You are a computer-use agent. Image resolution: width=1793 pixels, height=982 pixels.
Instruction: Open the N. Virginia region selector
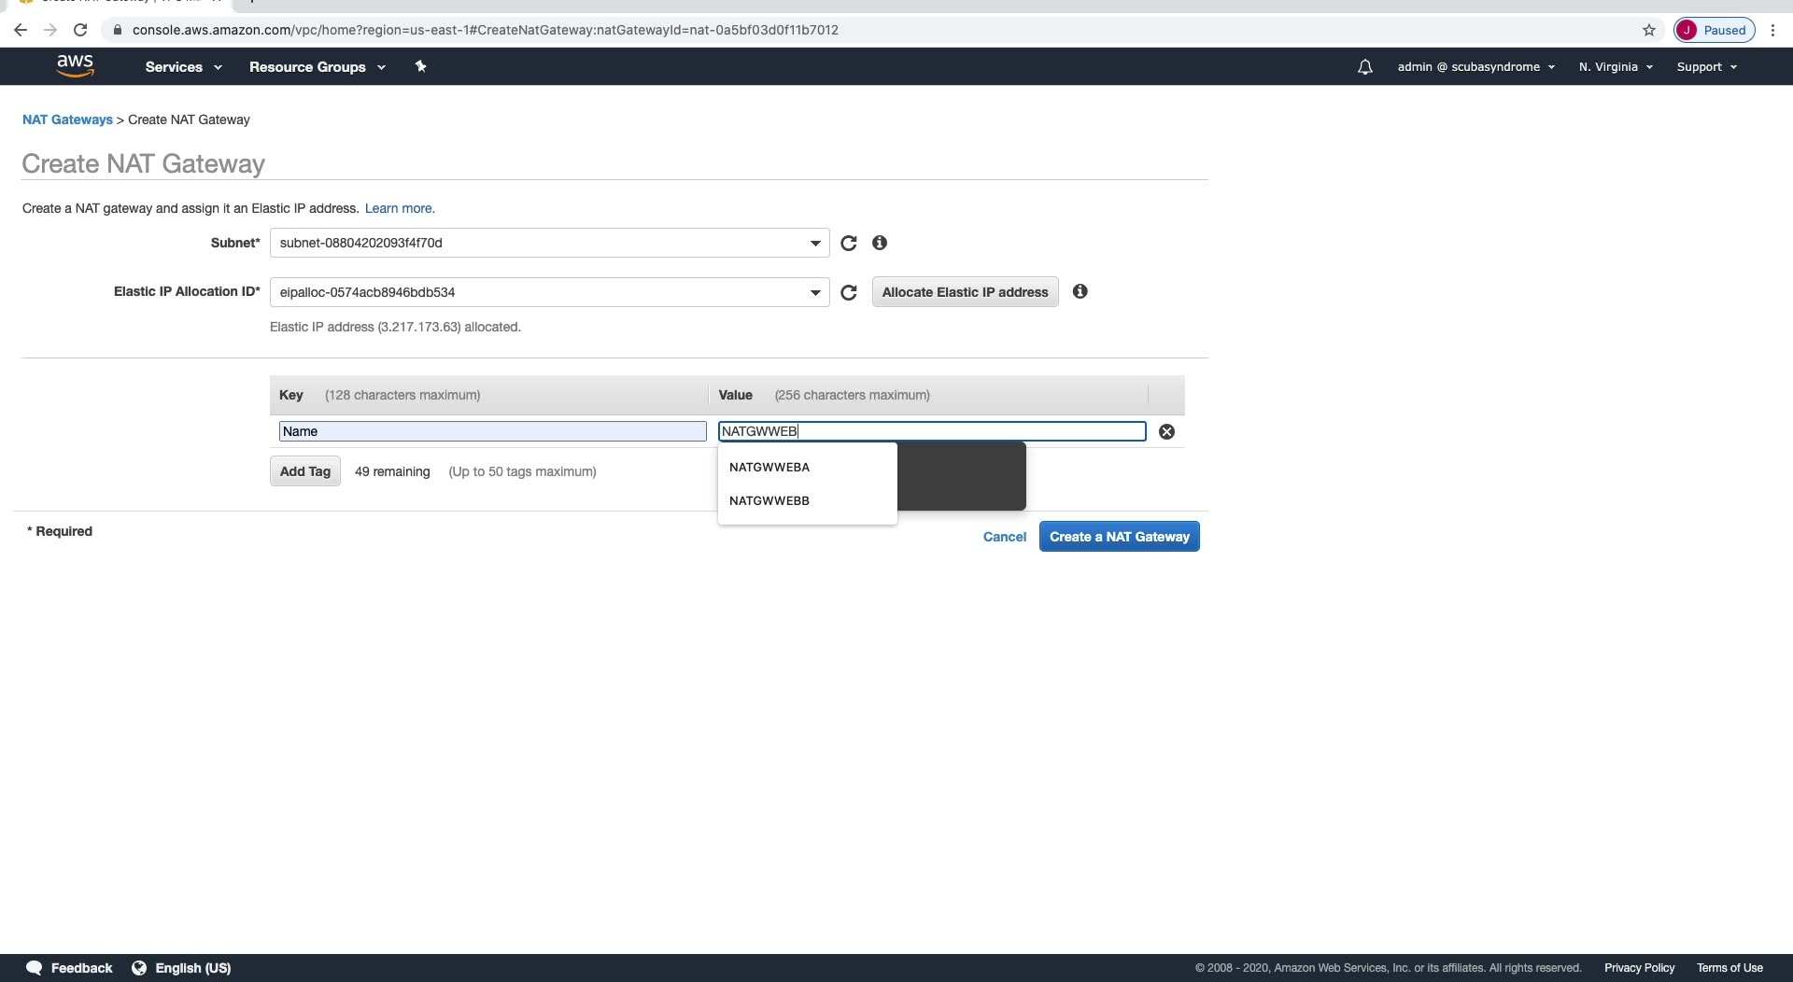1616,67
